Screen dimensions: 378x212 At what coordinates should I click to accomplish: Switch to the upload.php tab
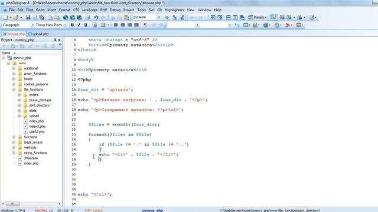[x=38, y=34]
